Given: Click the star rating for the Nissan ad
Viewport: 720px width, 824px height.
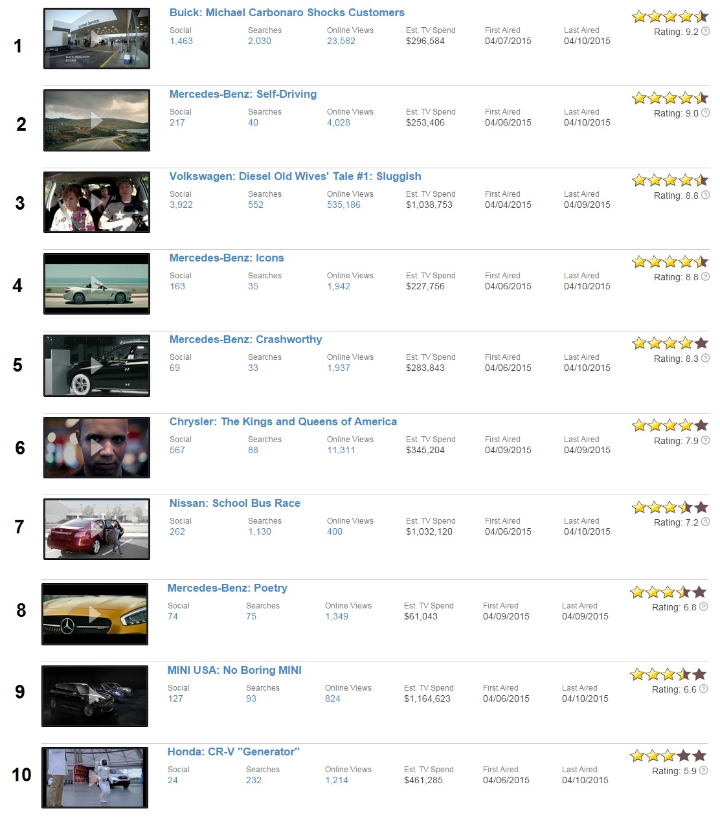Looking at the screenshot, I should coord(670,507).
